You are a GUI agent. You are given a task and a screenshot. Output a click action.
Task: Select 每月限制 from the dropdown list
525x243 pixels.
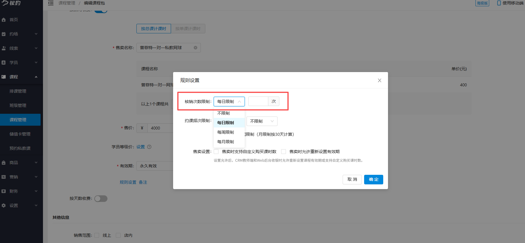pos(229,142)
